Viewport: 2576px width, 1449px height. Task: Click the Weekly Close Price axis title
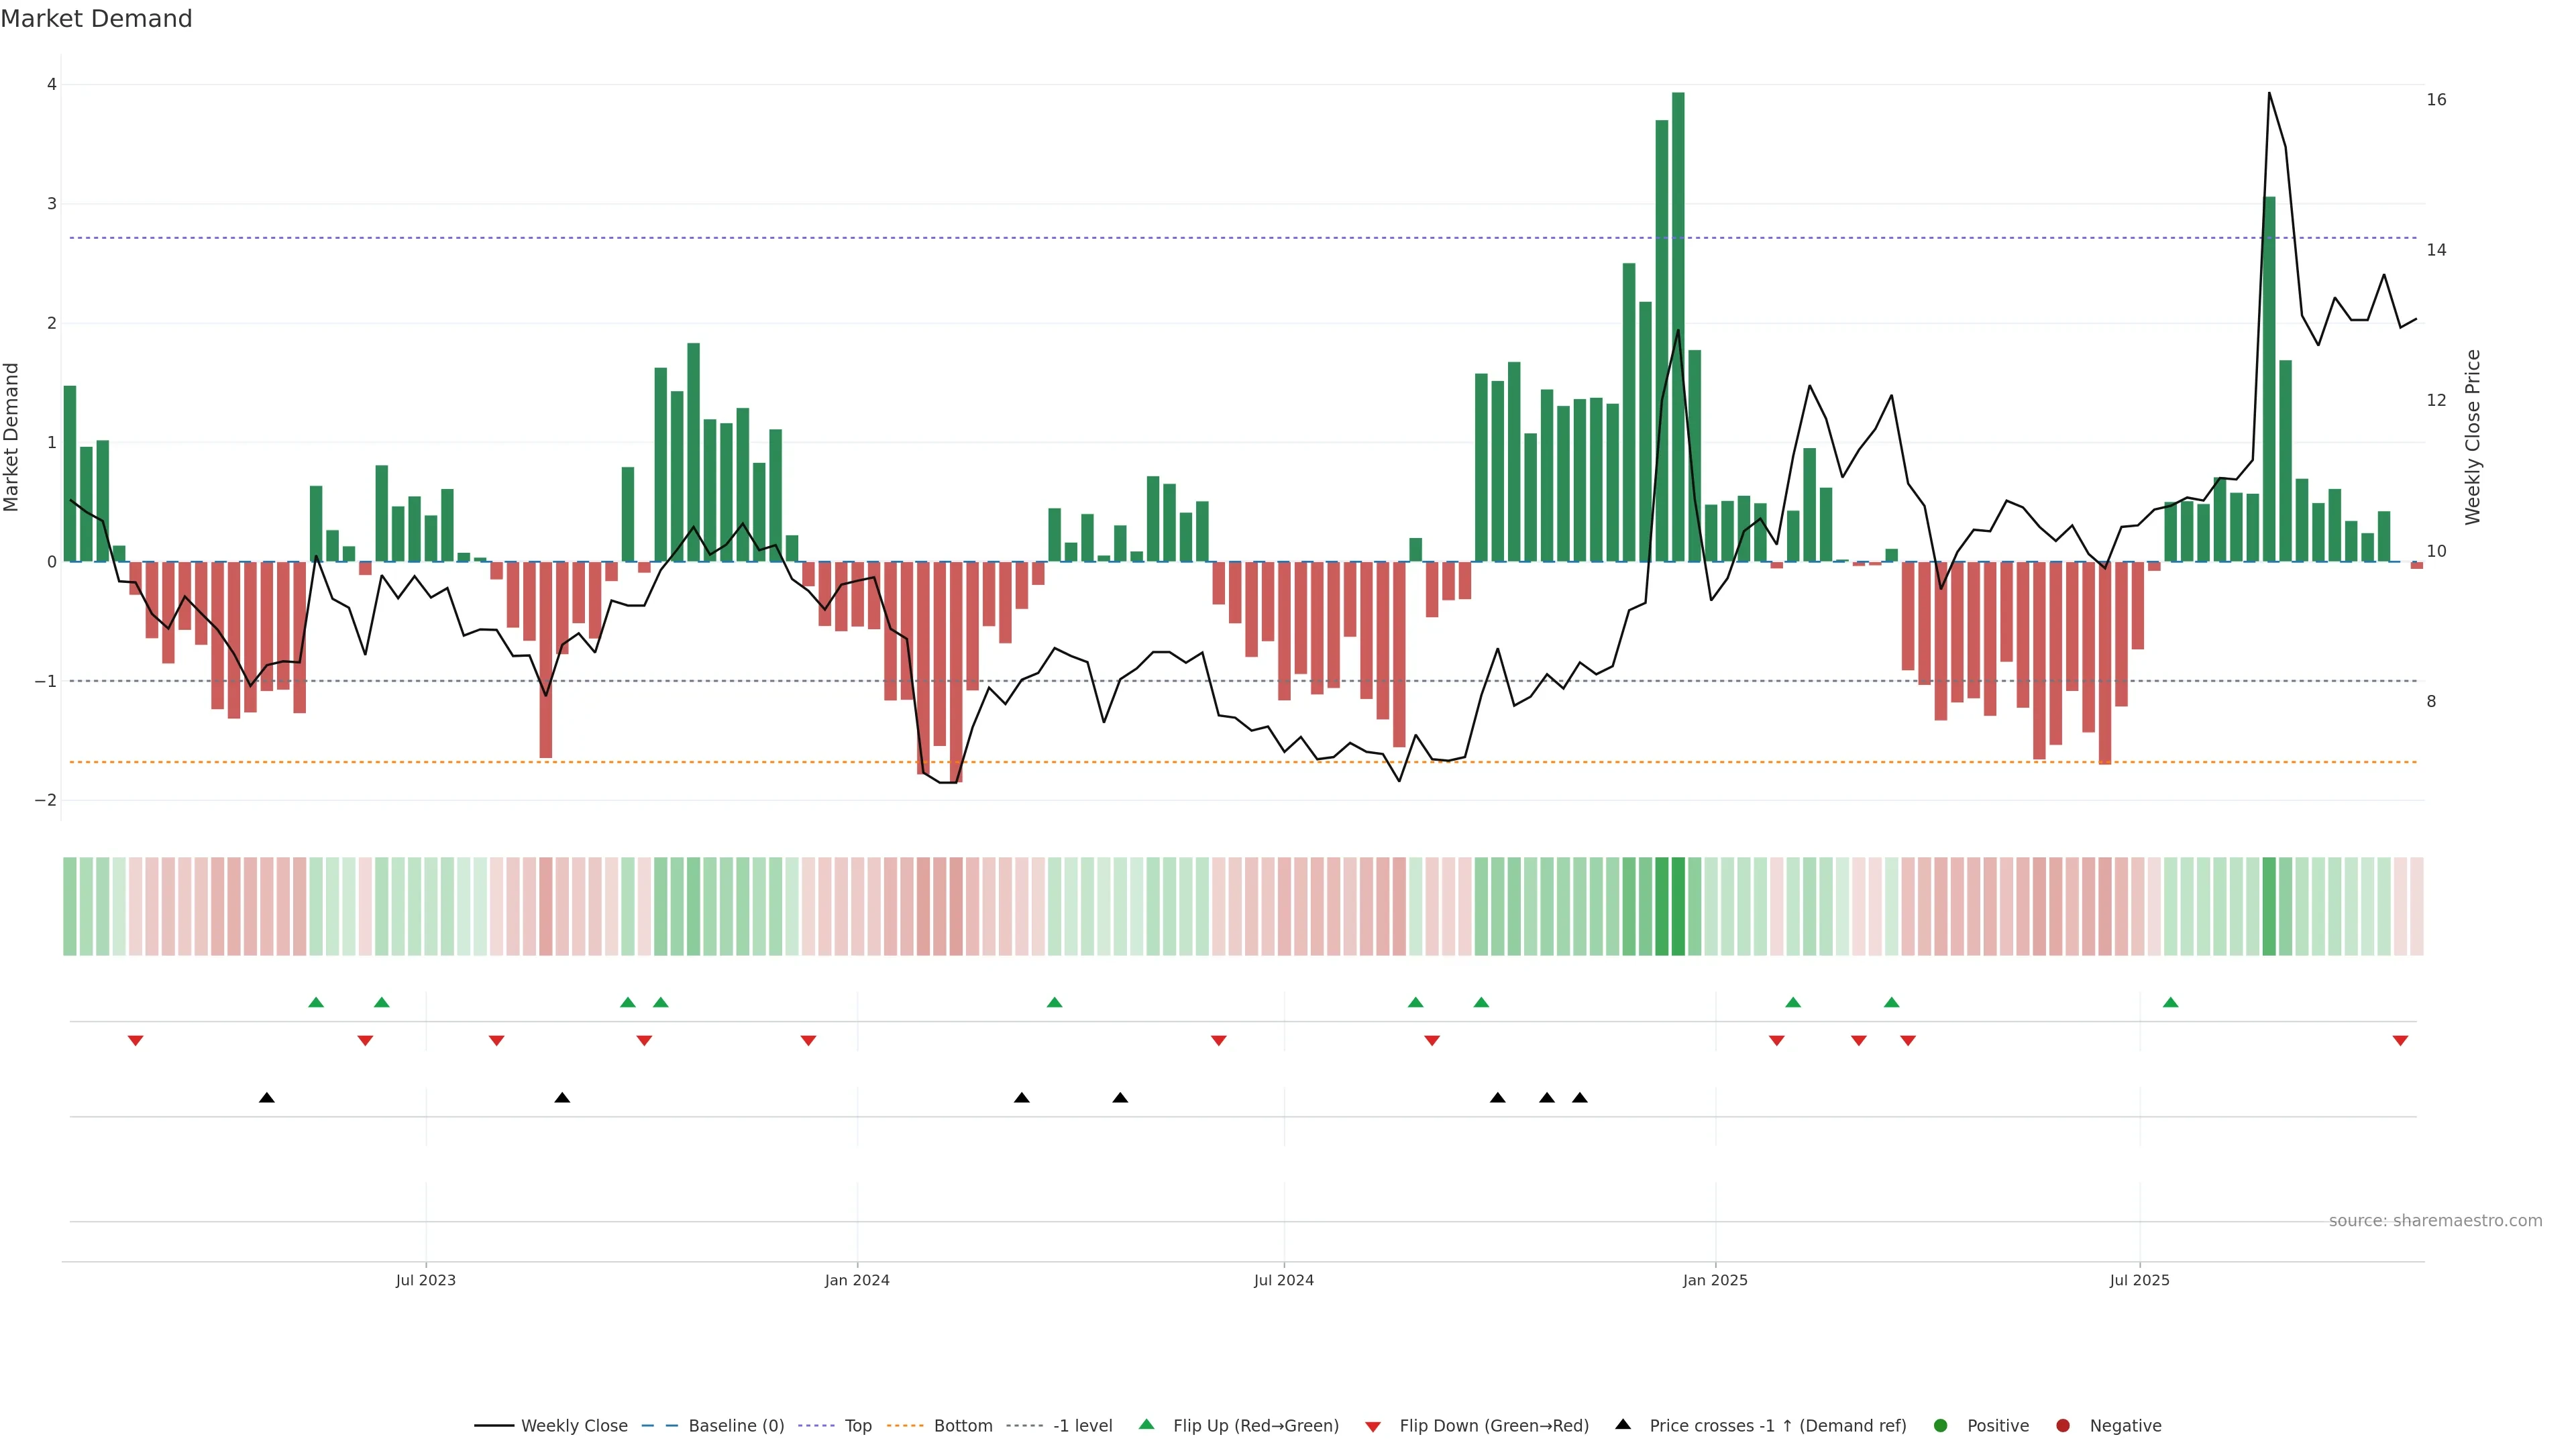pyautogui.click(x=2473, y=437)
